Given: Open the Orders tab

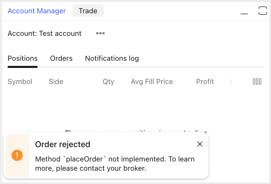Looking at the screenshot, I should [x=61, y=58].
